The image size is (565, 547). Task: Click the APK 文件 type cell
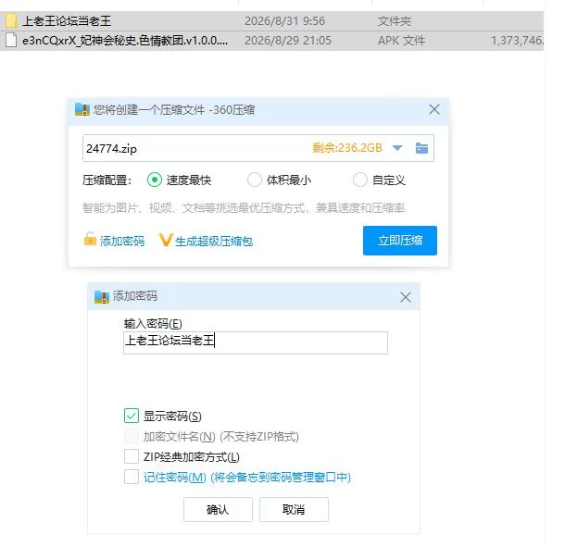(401, 41)
